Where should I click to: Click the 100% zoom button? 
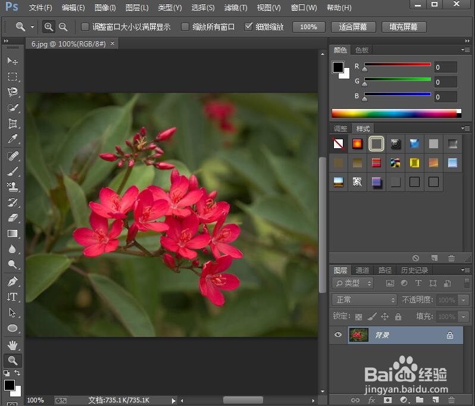(309, 27)
